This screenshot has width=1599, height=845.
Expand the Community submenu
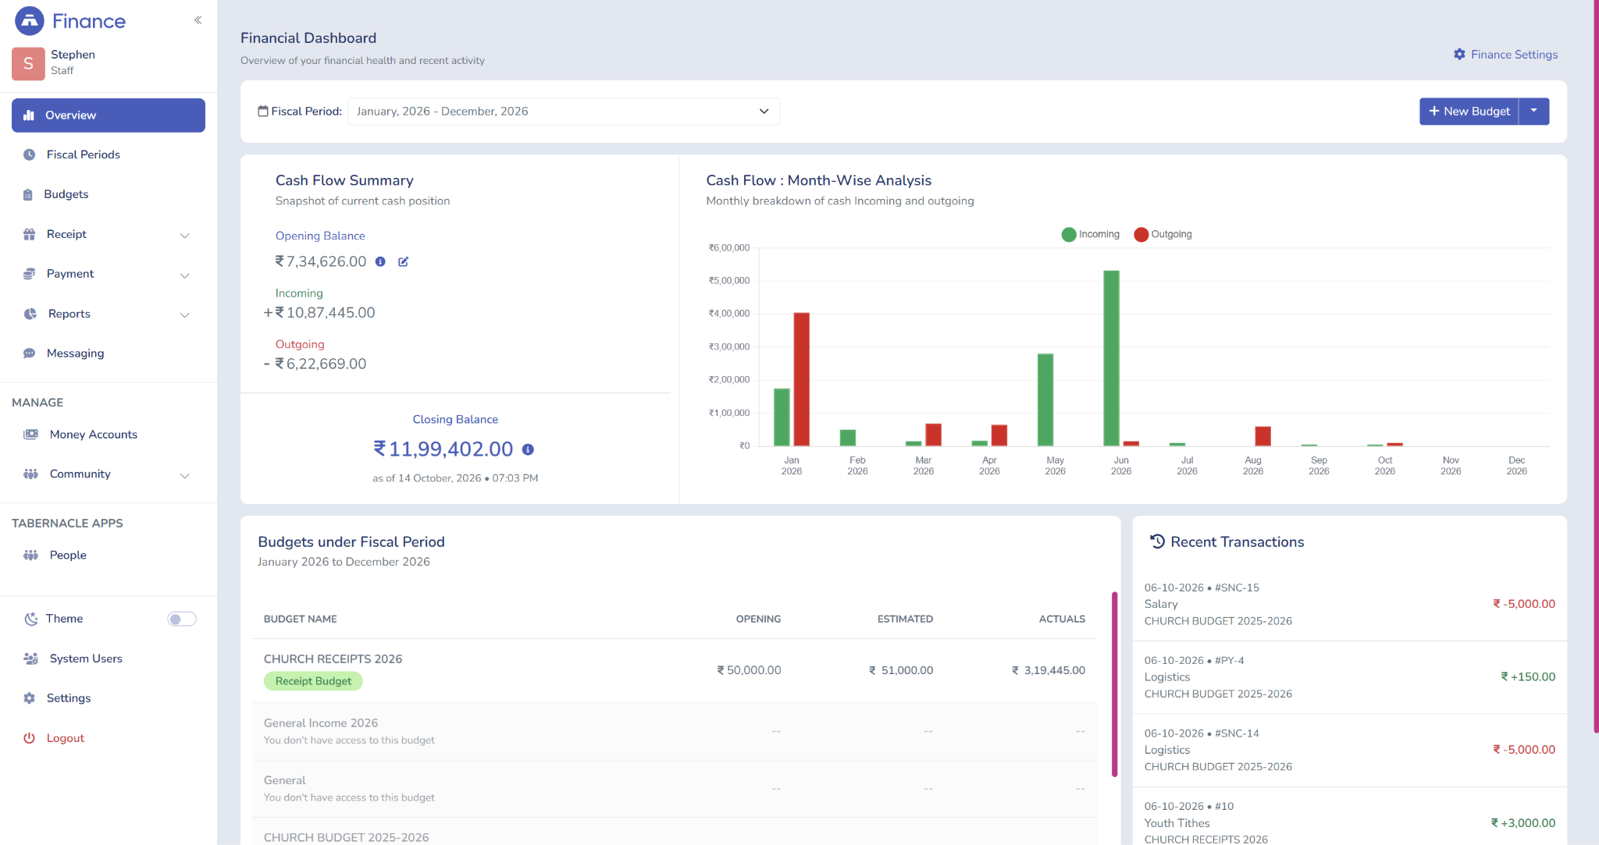pyautogui.click(x=109, y=474)
